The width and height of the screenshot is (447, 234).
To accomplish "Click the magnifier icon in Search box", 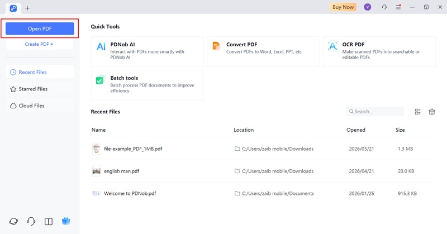I will [351, 112].
